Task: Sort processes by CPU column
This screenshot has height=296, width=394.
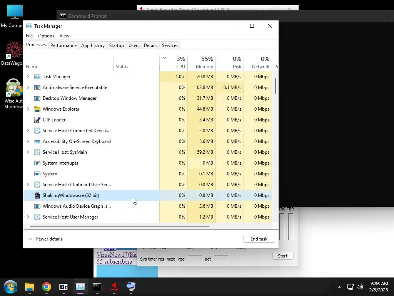Action: [x=174, y=62]
